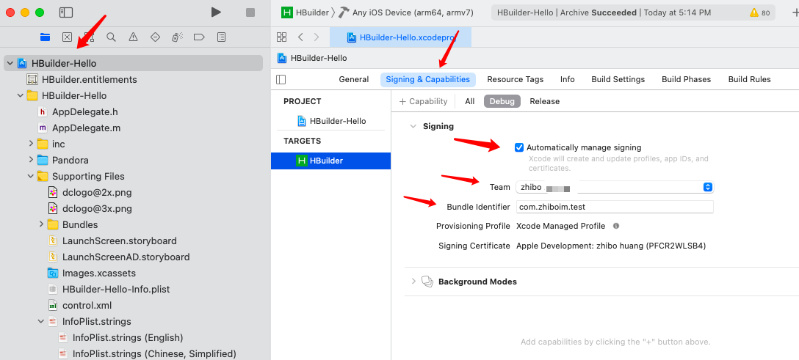799x360 pixels.
Task: Open the Source Control navigator
Action: (x=68, y=37)
